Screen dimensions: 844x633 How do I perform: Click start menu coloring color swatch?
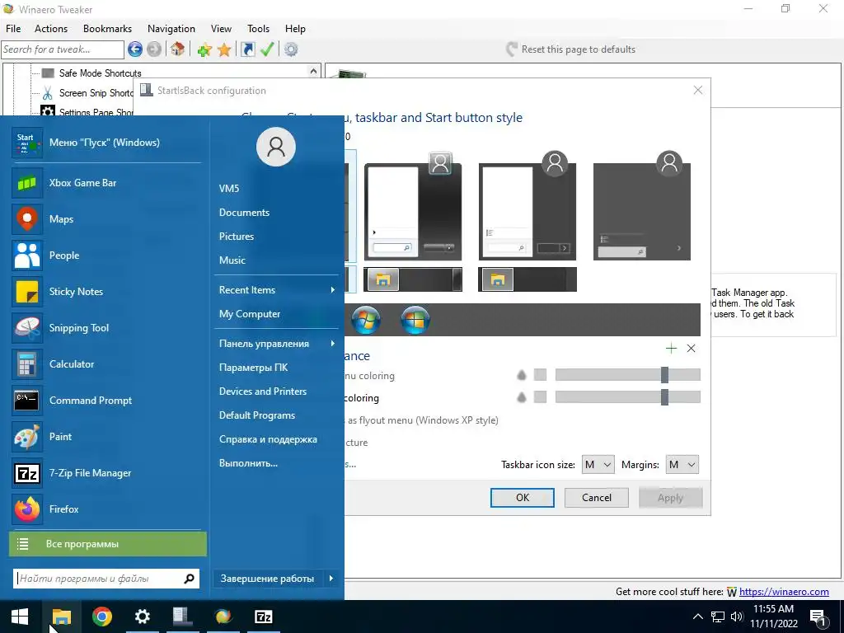point(540,375)
